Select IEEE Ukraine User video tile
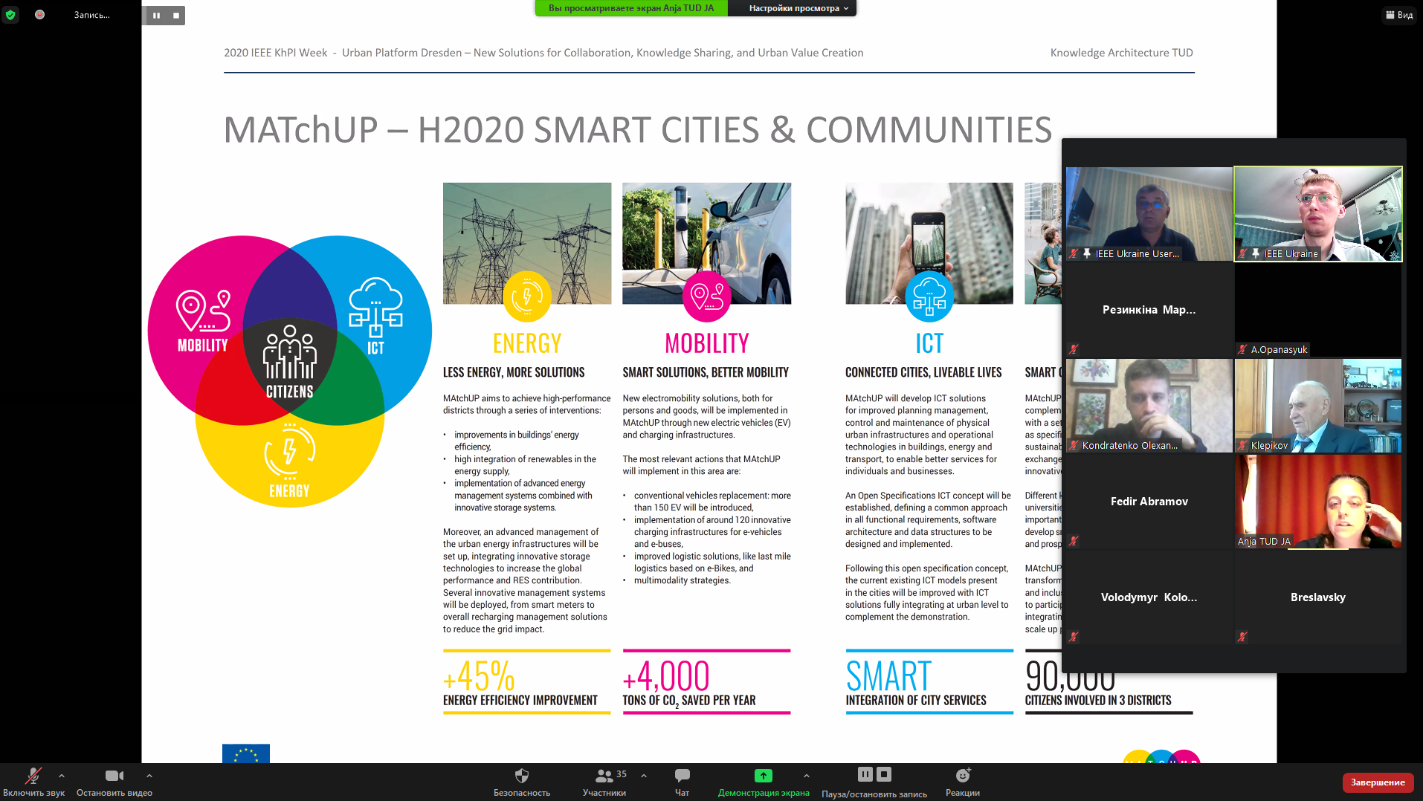This screenshot has width=1423, height=801. tap(1149, 214)
